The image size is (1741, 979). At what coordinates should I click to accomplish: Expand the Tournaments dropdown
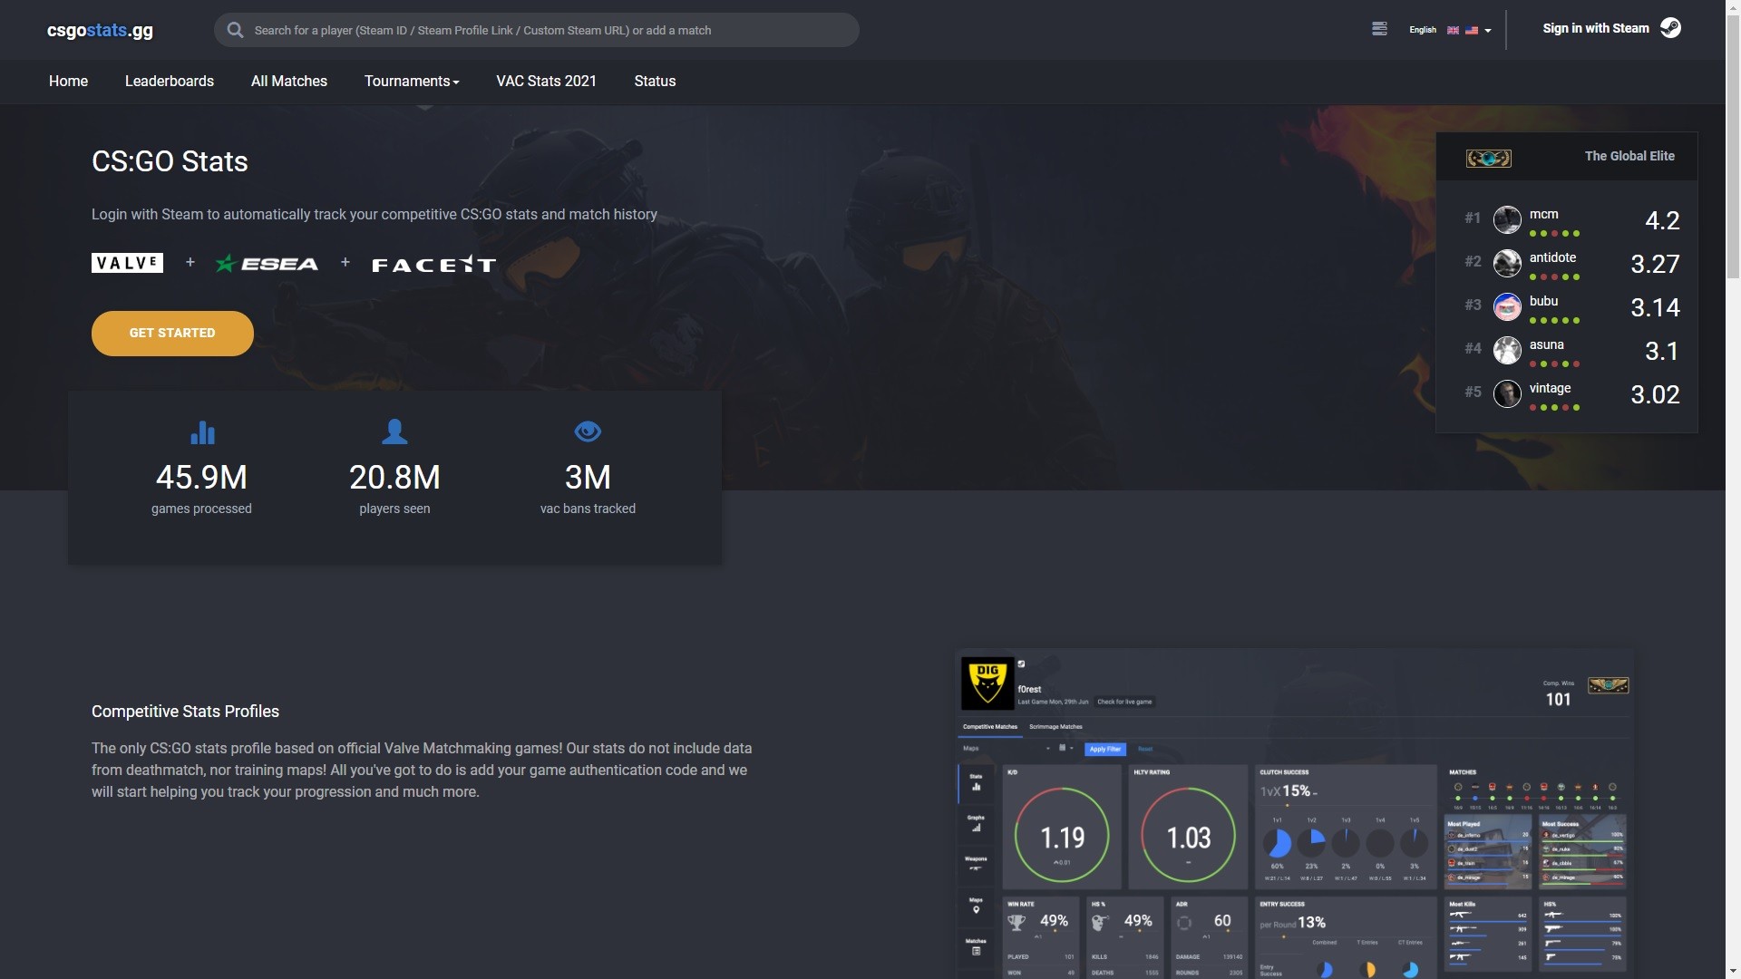click(411, 81)
